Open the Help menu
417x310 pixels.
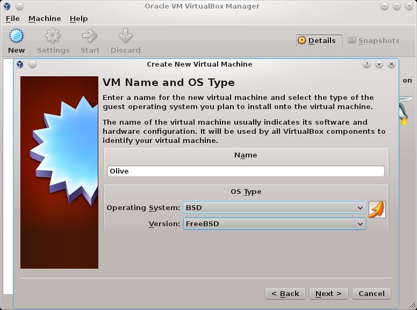[x=78, y=19]
